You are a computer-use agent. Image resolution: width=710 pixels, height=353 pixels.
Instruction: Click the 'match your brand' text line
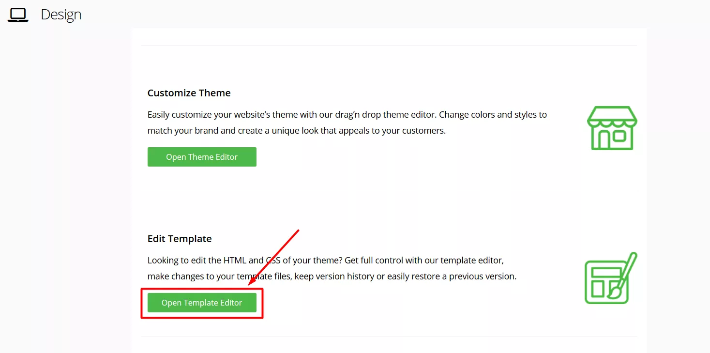click(x=297, y=131)
